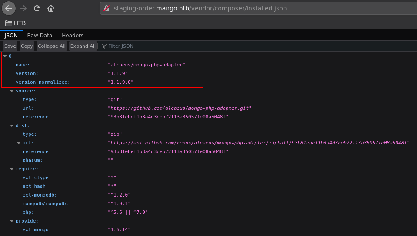Screen dimensions: 417x236
Task: Select the JSON viewer tab
Action: (11, 36)
